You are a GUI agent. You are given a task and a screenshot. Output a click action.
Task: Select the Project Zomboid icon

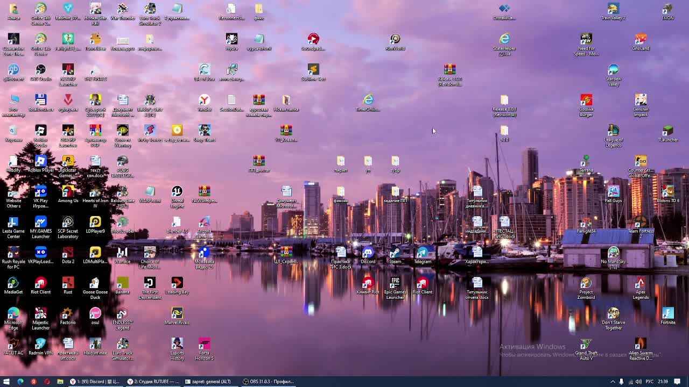tap(586, 288)
